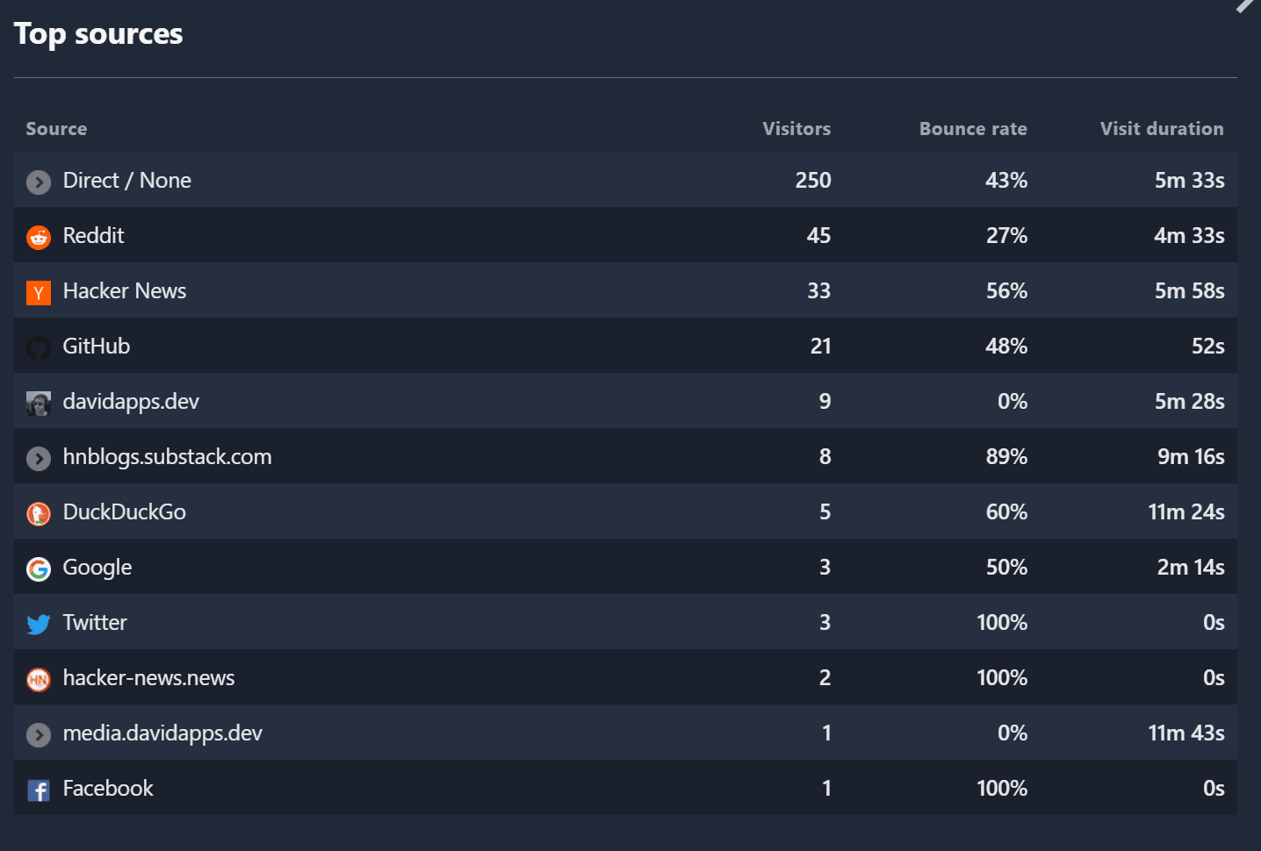Expand the hnblogs.substack.com chevron

coord(39,458)
